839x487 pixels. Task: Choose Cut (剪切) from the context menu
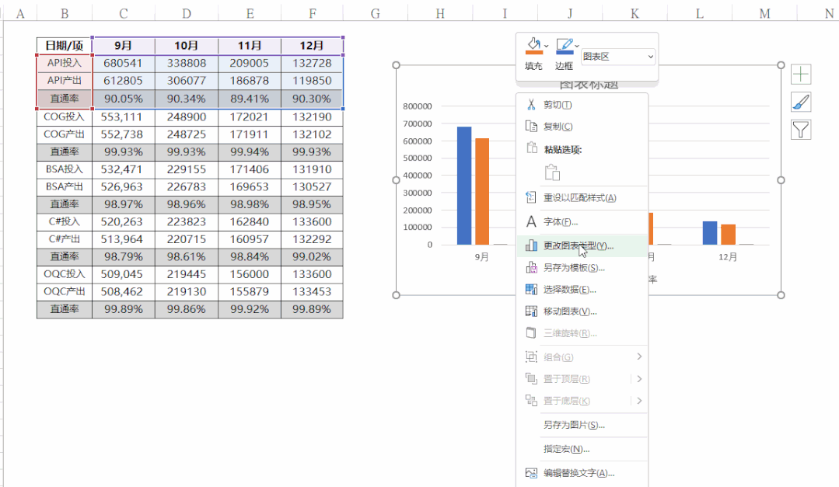(582, 105)
